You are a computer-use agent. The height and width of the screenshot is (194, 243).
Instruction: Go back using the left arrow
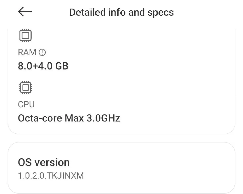(25, 12)
